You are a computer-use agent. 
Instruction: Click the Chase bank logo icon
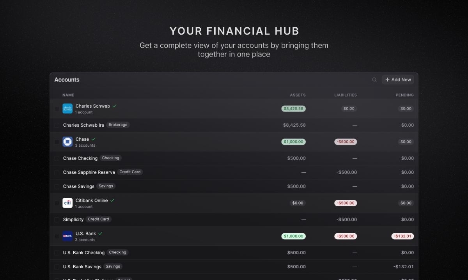coord(67,142)
